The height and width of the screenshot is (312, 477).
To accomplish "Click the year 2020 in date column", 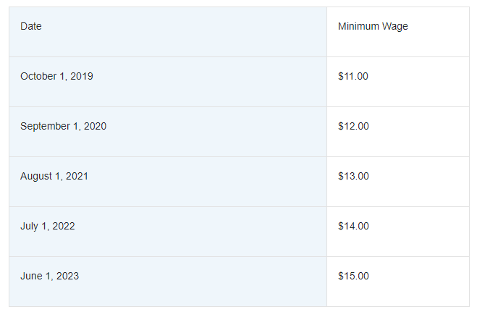I will 95,126.
